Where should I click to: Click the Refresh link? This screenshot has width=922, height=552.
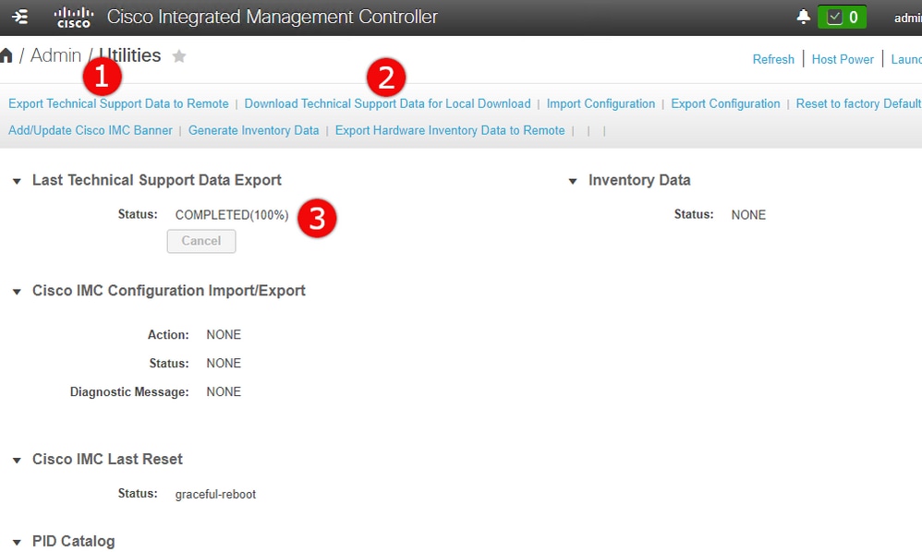773,59
